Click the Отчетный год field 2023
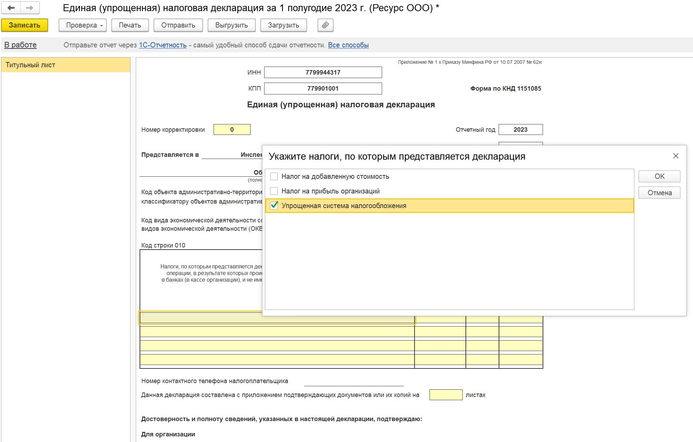The height and width of the screenshot is (442, 693). coord(521,130)
